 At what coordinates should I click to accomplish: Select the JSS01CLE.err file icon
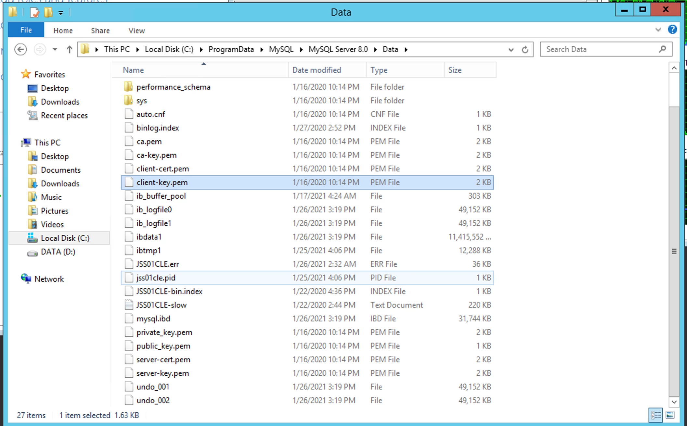point(129,264)
